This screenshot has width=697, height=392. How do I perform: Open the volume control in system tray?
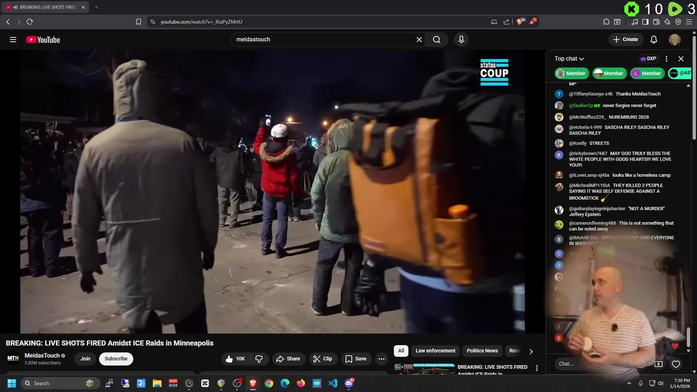click(x=661, y=383)
